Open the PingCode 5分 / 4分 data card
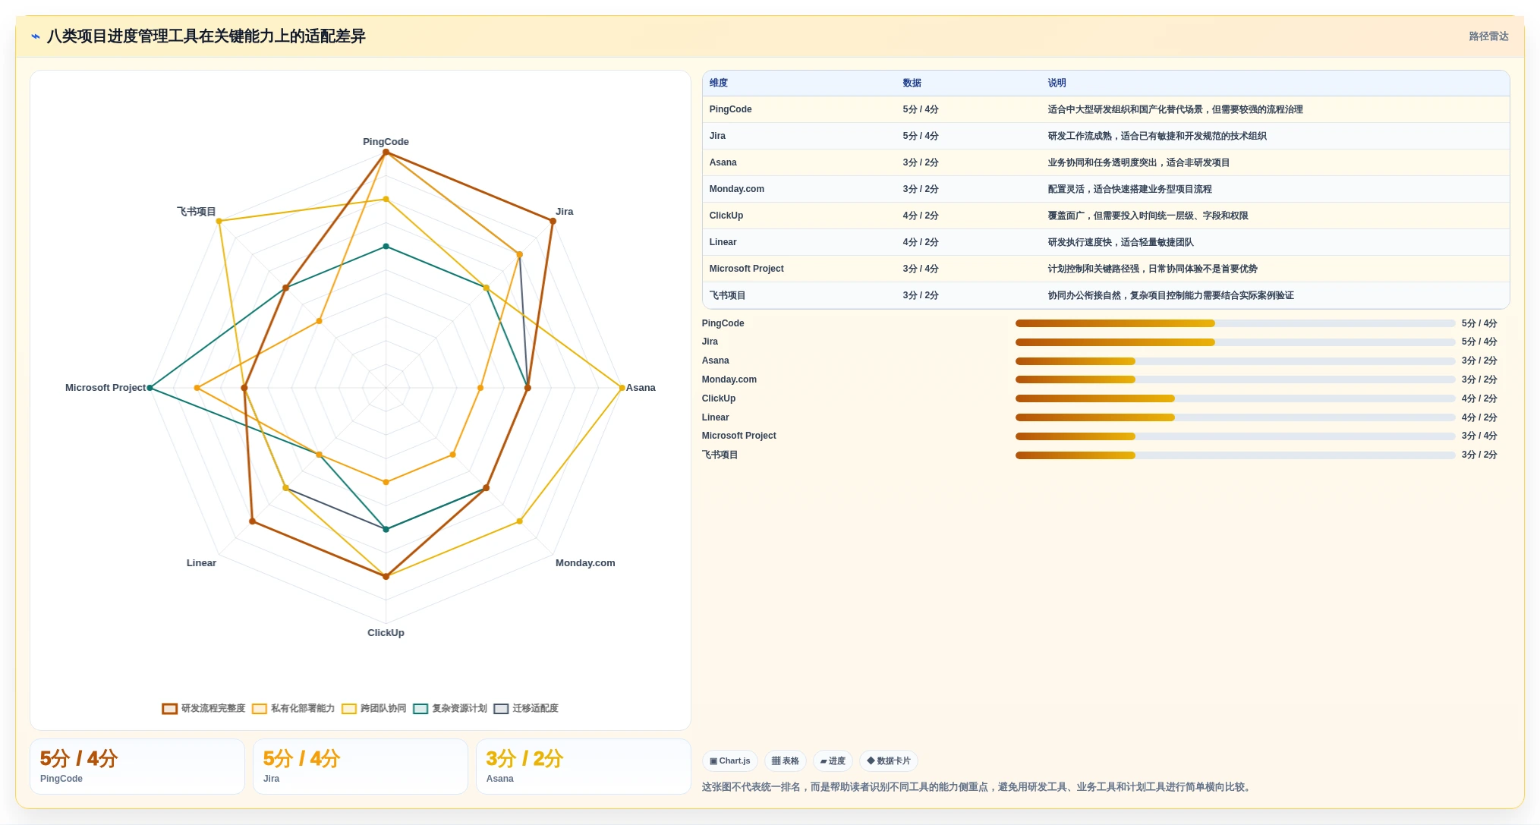Image resolution: width=1540 pixels, height=825 pixels. click(x=137, y=767)
